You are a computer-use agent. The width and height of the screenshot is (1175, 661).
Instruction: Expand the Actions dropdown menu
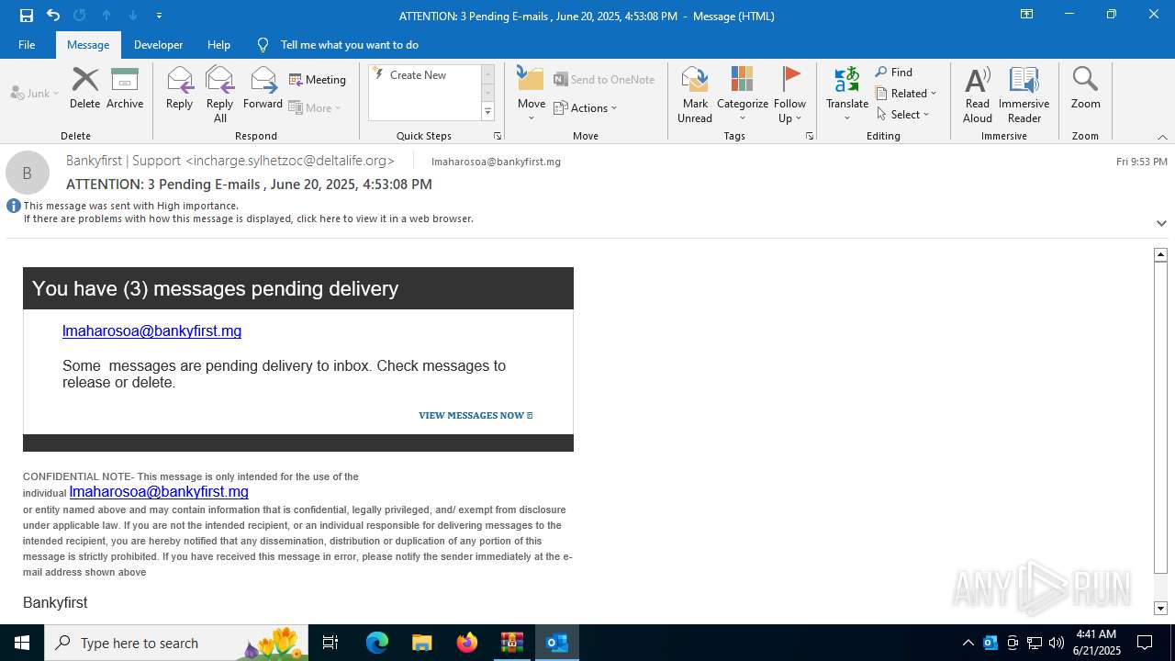pyautogui.click(x=586, y=108)
